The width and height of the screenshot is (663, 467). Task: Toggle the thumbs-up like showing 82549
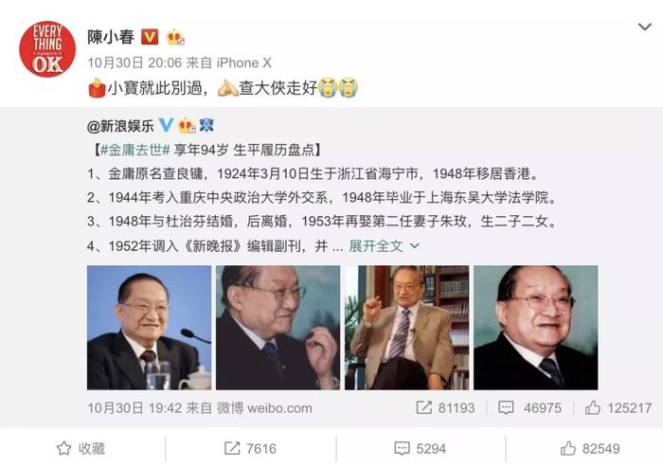pyautogui.click(x=590, y=448)
